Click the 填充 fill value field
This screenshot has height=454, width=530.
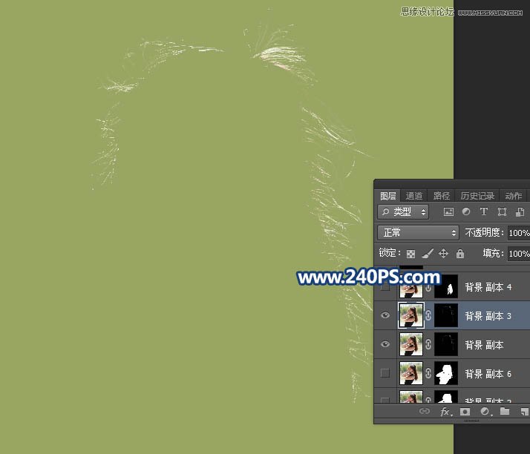519,254
